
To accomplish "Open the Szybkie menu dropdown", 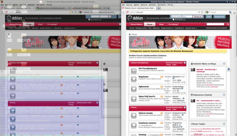I will coord(194,28).
